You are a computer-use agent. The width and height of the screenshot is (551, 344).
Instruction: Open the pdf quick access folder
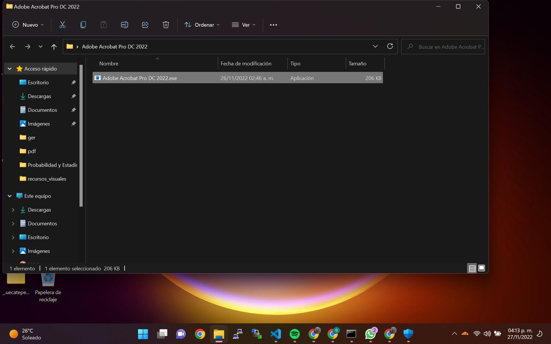pos(32,151)
